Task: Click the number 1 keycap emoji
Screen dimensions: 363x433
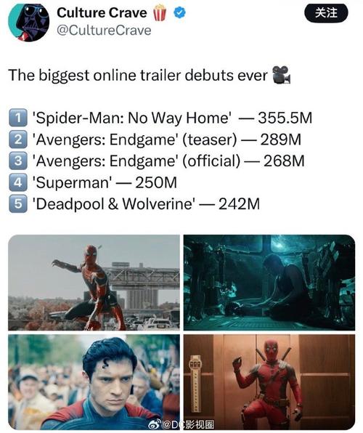Action: point(18,118)
